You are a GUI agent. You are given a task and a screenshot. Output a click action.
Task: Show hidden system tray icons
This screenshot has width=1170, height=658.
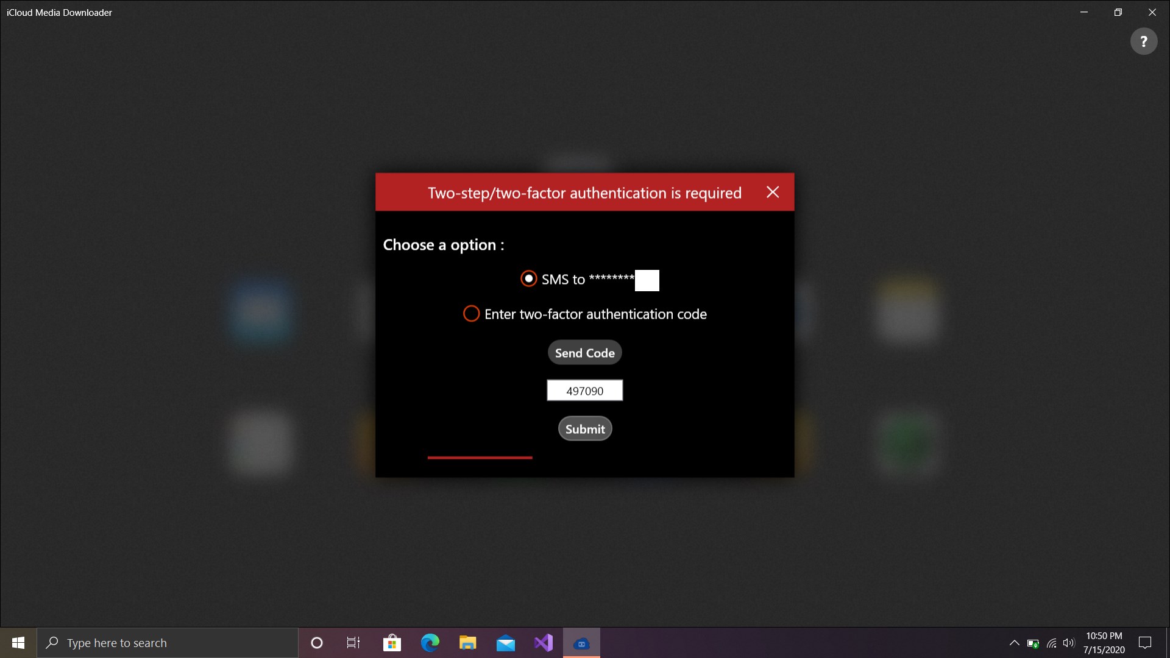tap(1014, 643)
